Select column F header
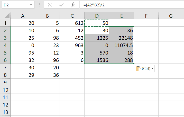Viewport: 184px width, 117px height. 146,16
